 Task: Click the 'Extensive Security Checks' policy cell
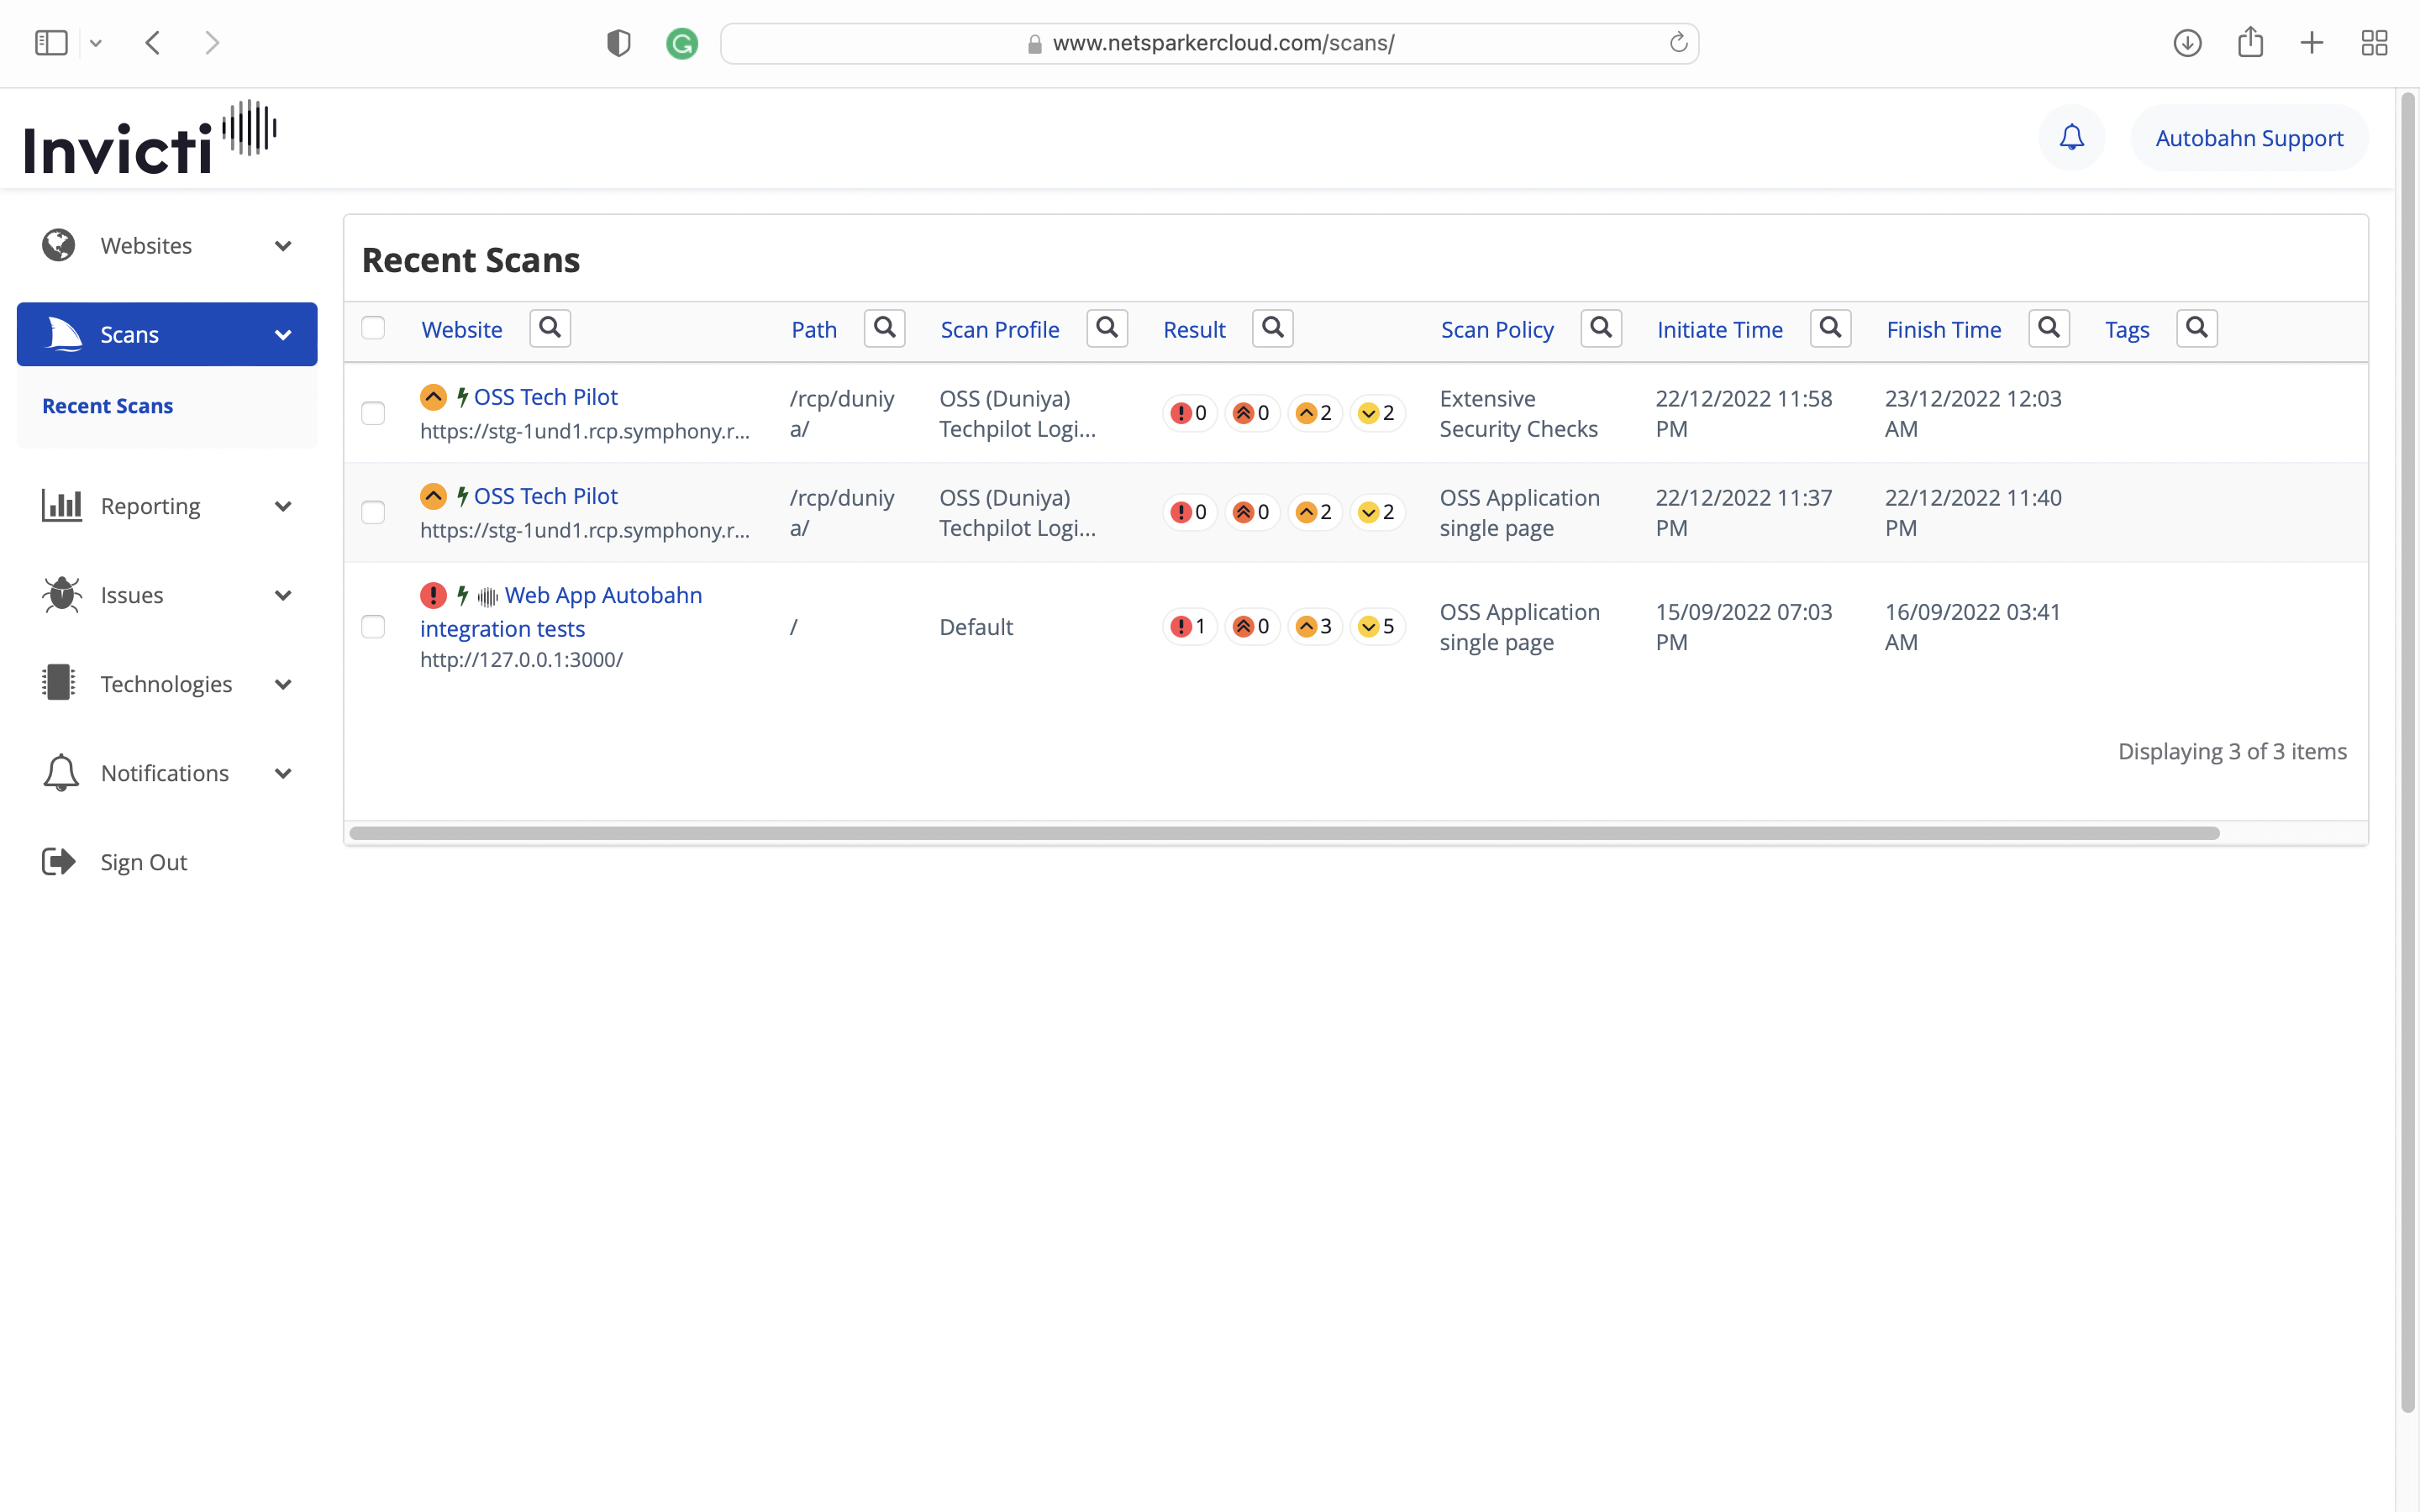coord(1518,413)
